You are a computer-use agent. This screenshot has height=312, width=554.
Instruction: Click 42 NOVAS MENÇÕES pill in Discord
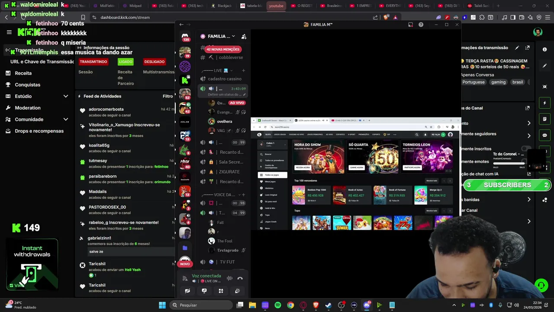pos(223,49)
